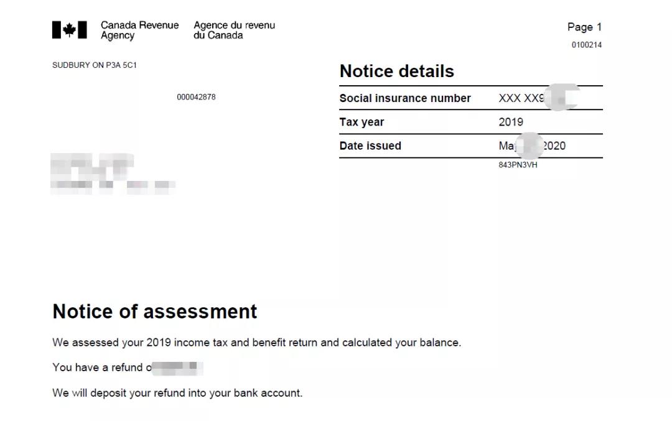Viewport: 672px width, 421px height.
Task: Click the date issued value ending in 2020
Action: coord(532,146)
